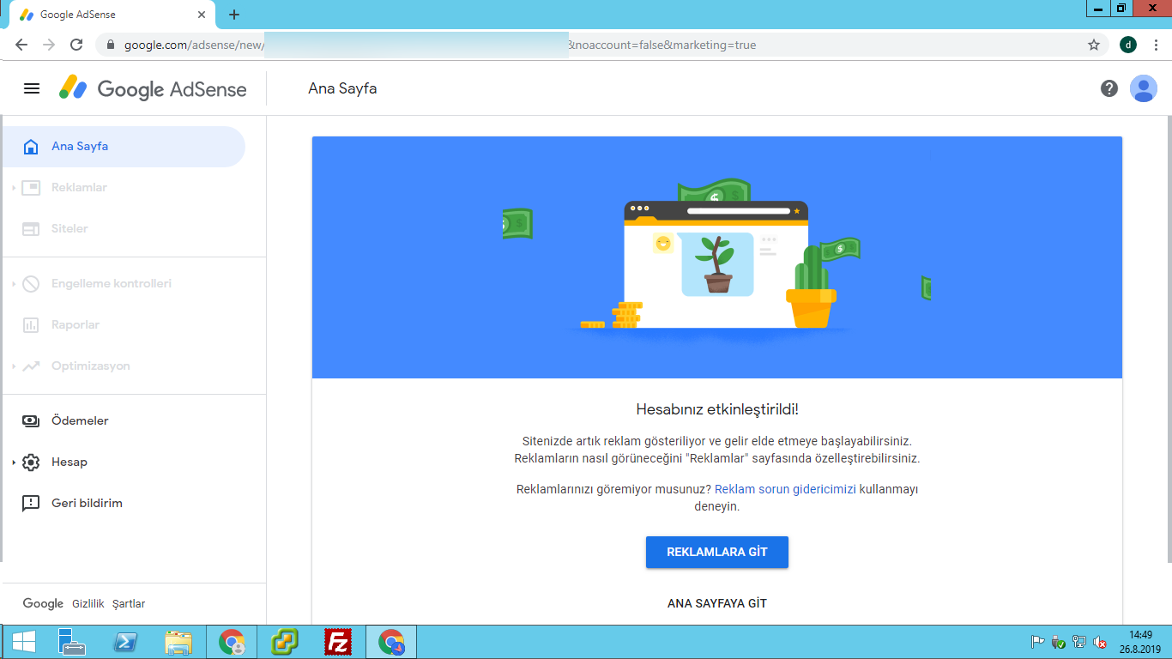The image size is (1172, 659).
Task: Open the muted volume tray icon
Action: click(x=1100, y=642)
